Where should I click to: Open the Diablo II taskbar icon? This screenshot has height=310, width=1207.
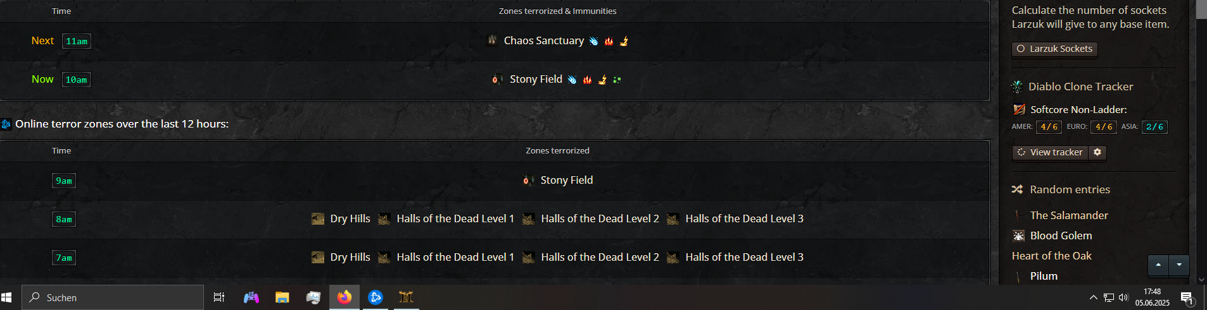point(406,297)
